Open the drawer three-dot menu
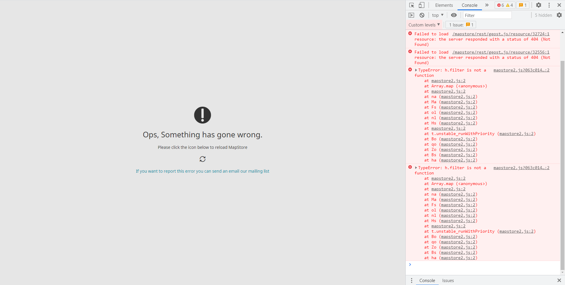The image size is (565, 285). 412,281
